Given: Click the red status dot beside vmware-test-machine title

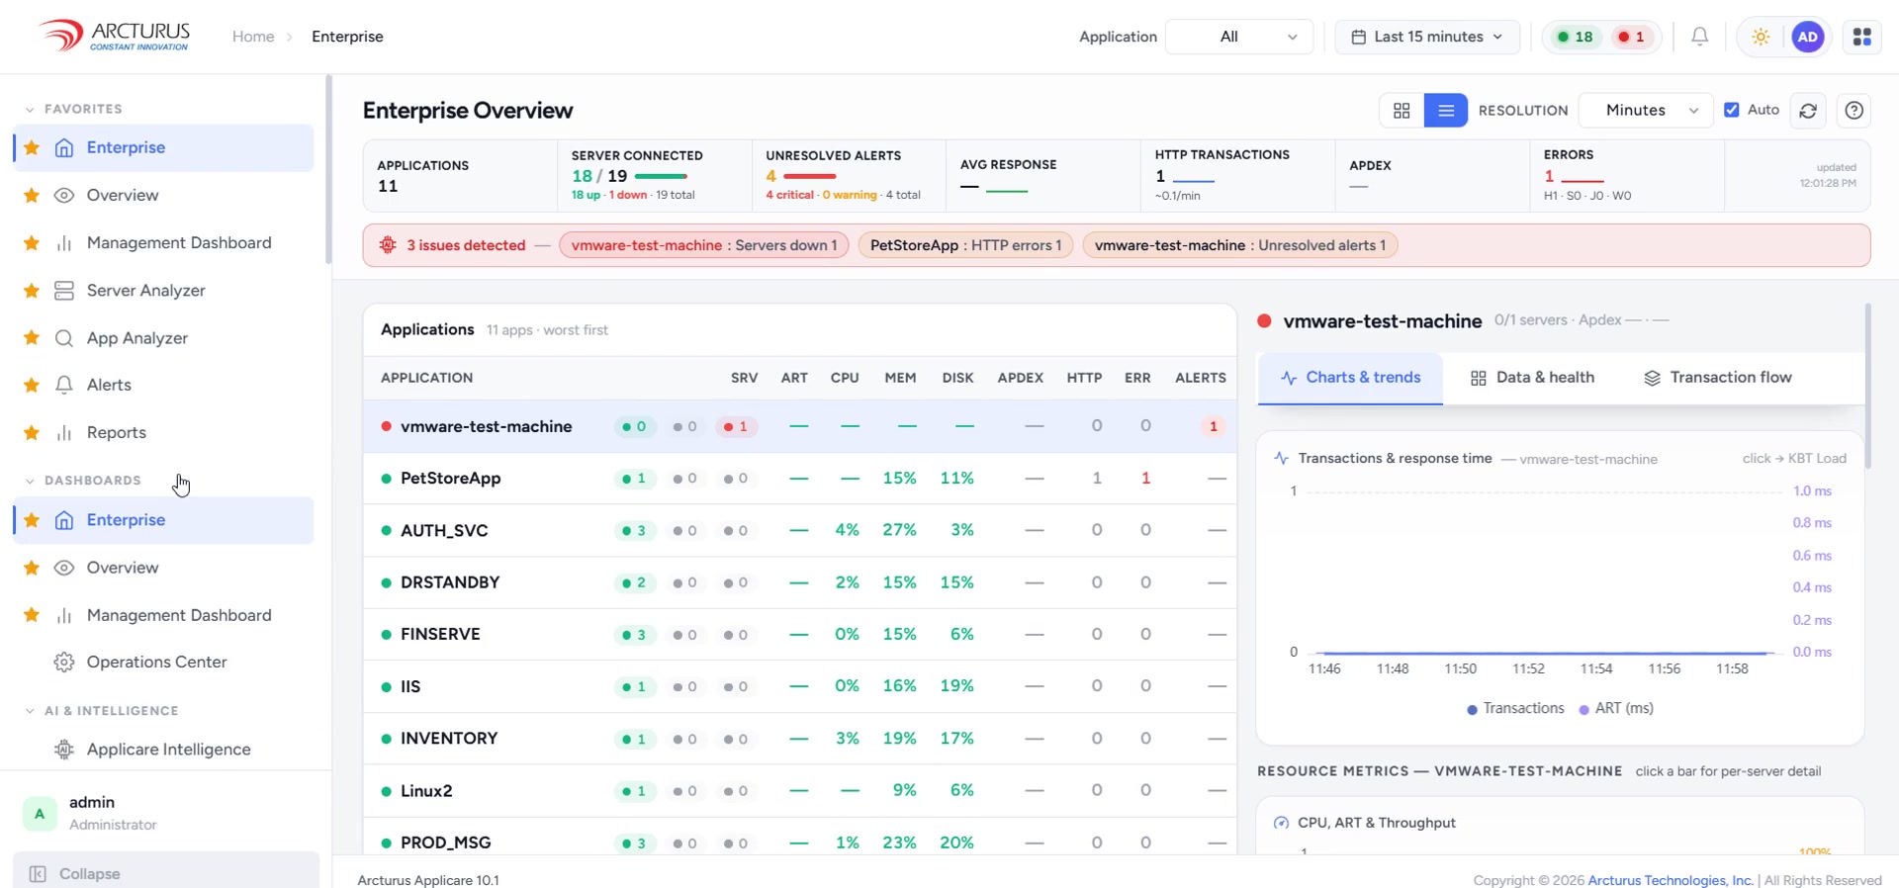Looking at the screenshot, I should [1264, 320].
